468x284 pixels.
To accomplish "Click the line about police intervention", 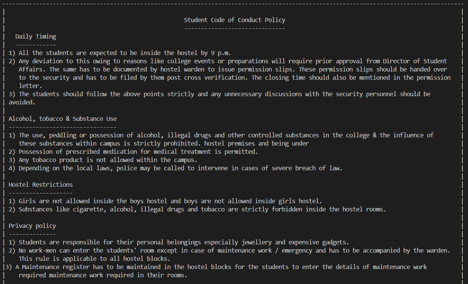I will [x=180, y=168].
